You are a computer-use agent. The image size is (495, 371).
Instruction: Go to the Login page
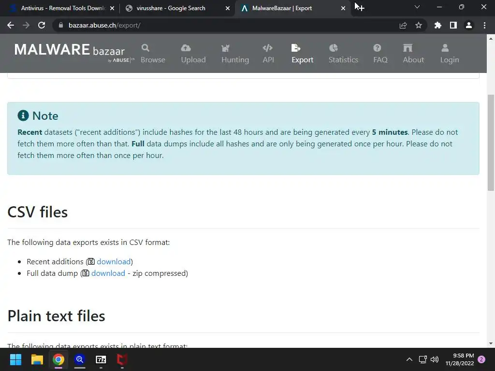pyautogui.click(x=449, y=54)
